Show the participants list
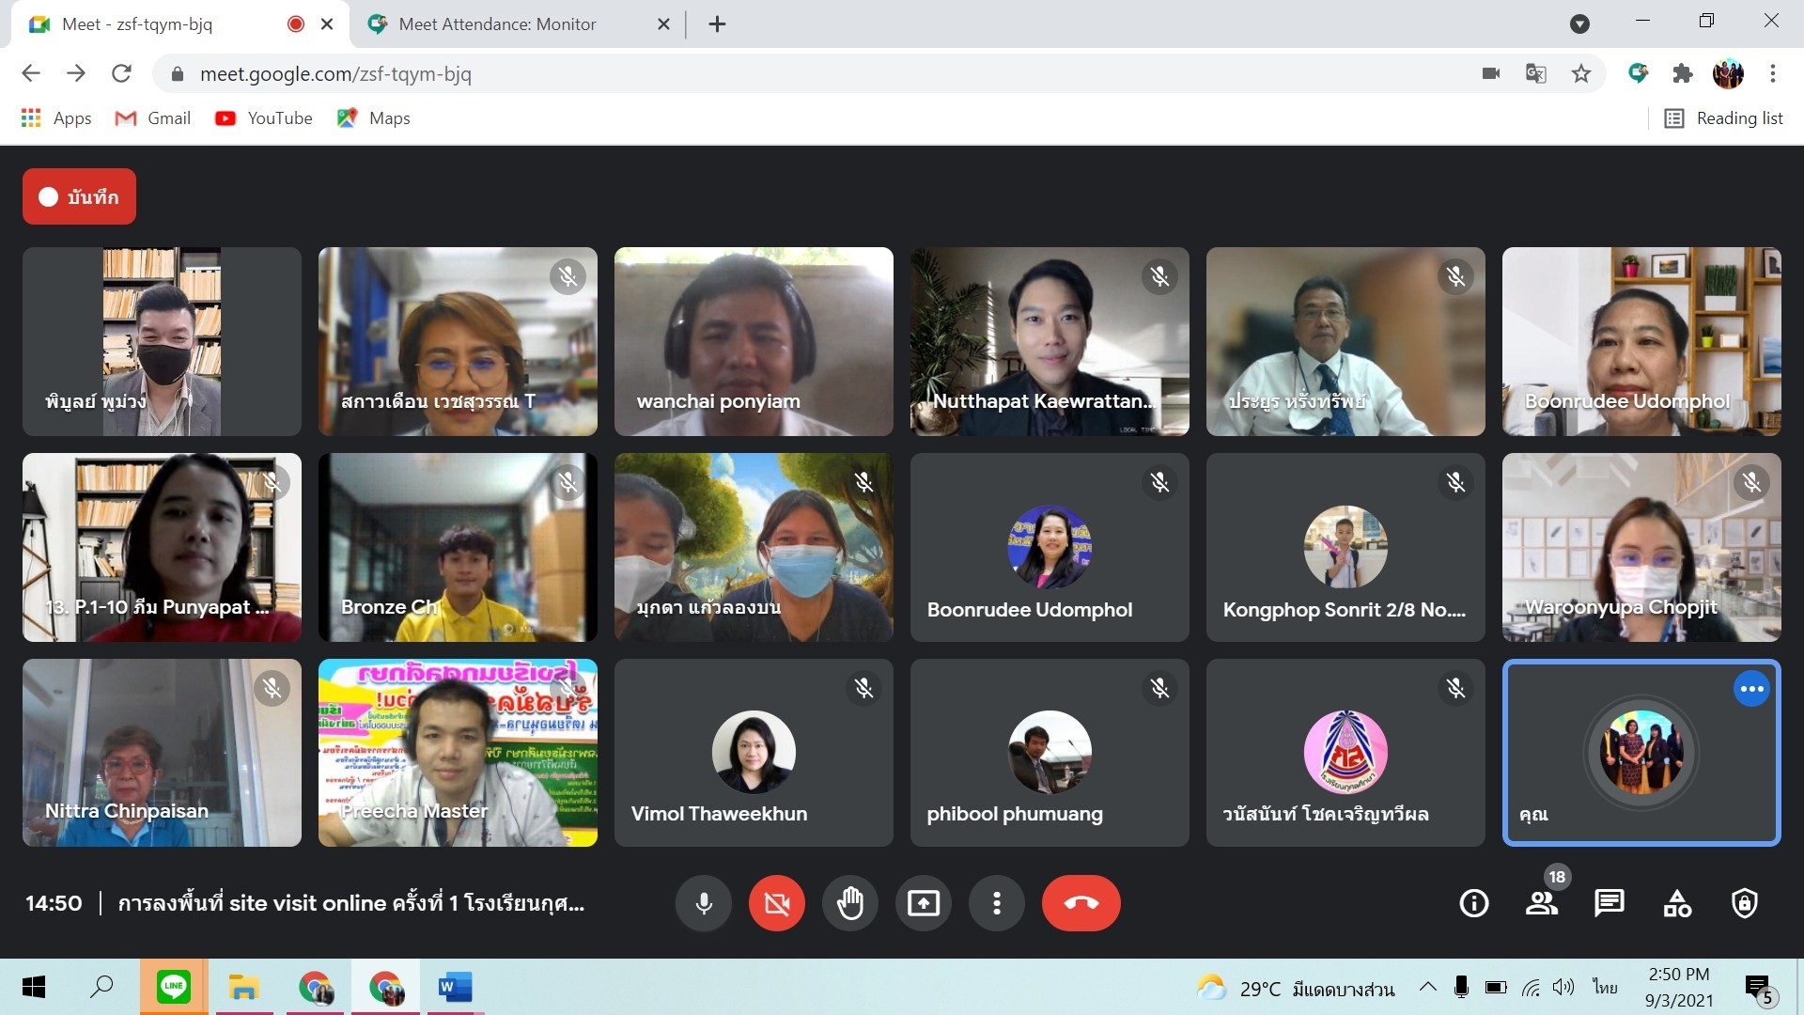 click(x=1541, y=903)
